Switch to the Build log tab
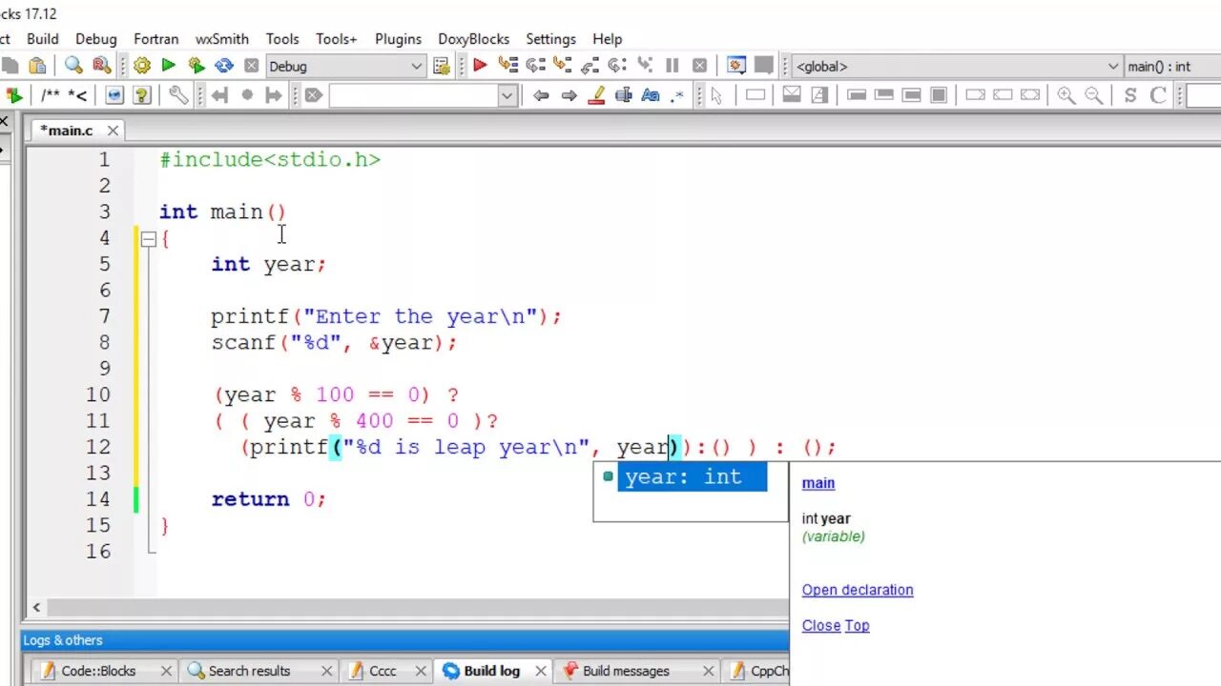 click(x=491, y=671)
